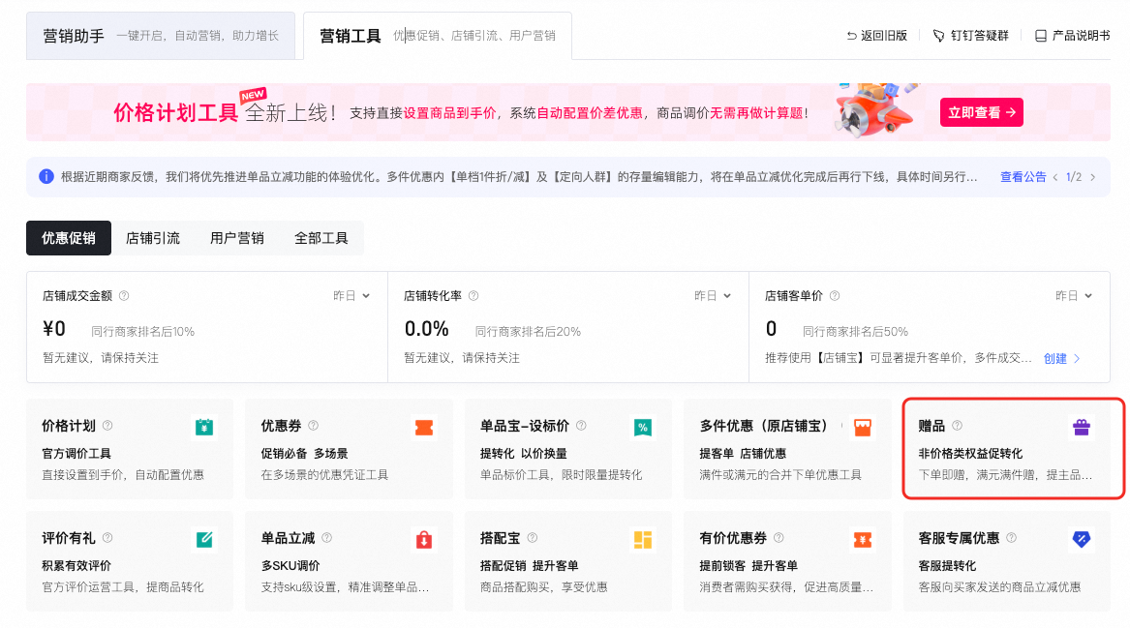Open the 赠品 card title
Image resolution: width=1130 pixels, height=628 pixels.
tap(931, 426)
